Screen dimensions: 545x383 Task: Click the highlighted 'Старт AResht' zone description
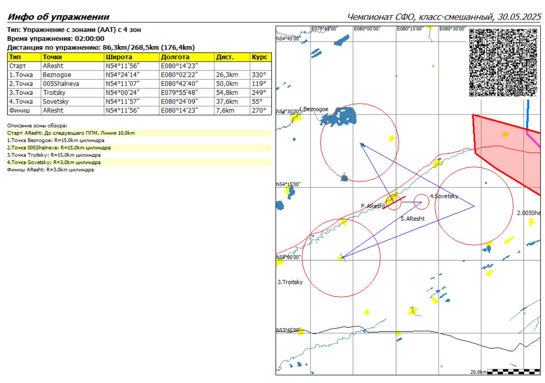pos(71,133)
